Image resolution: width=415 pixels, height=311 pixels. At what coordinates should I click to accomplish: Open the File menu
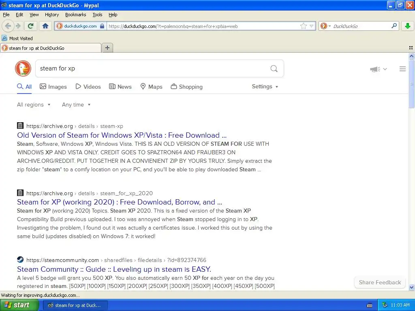tap(6, 15)
